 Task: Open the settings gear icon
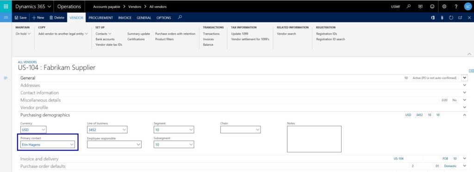point(444,6)
